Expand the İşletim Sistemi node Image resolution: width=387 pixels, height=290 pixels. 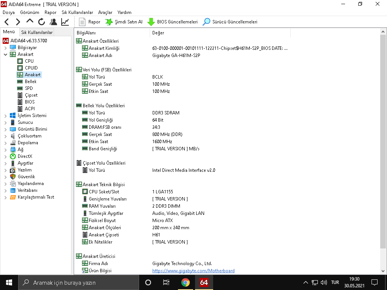[x=5, y=116]
